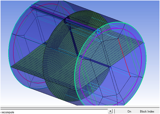160x114 pixels.
Task: Click the "On" status label
Action: coord(129,111)
